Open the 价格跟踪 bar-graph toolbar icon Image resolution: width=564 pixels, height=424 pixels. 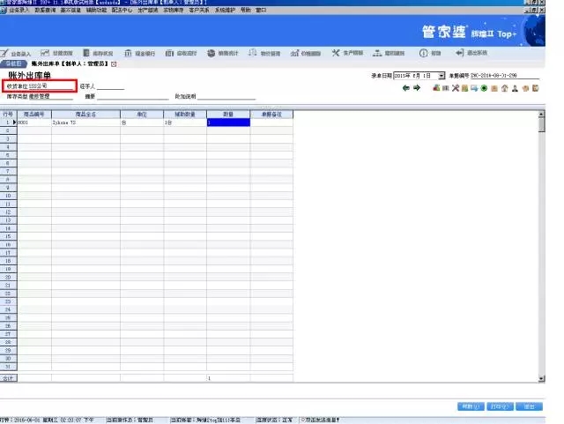tap(306, 53)
